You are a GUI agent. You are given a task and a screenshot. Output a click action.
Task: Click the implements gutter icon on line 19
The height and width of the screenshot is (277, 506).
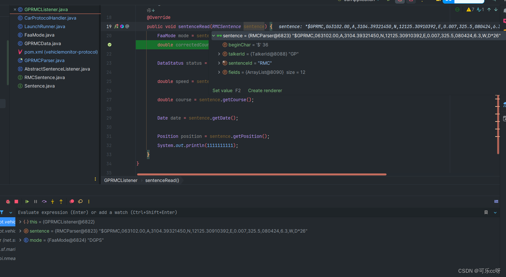coord(122,26)
